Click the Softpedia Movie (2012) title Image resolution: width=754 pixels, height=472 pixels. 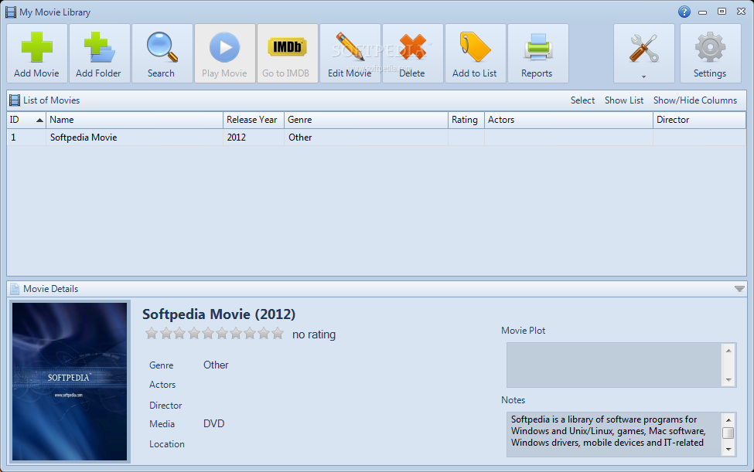[219, 314]
